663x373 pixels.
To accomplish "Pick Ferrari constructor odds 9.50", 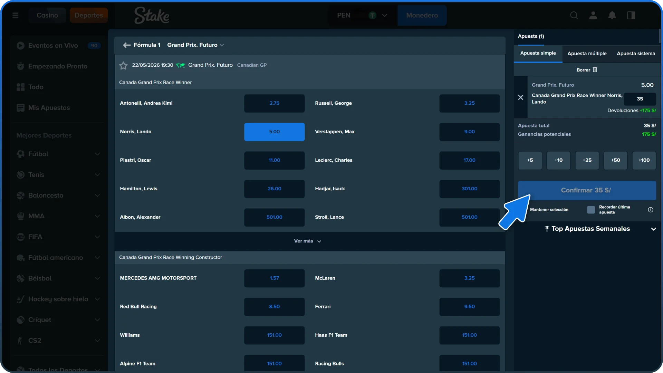I will pyautogui.click(x=469, y=307).
